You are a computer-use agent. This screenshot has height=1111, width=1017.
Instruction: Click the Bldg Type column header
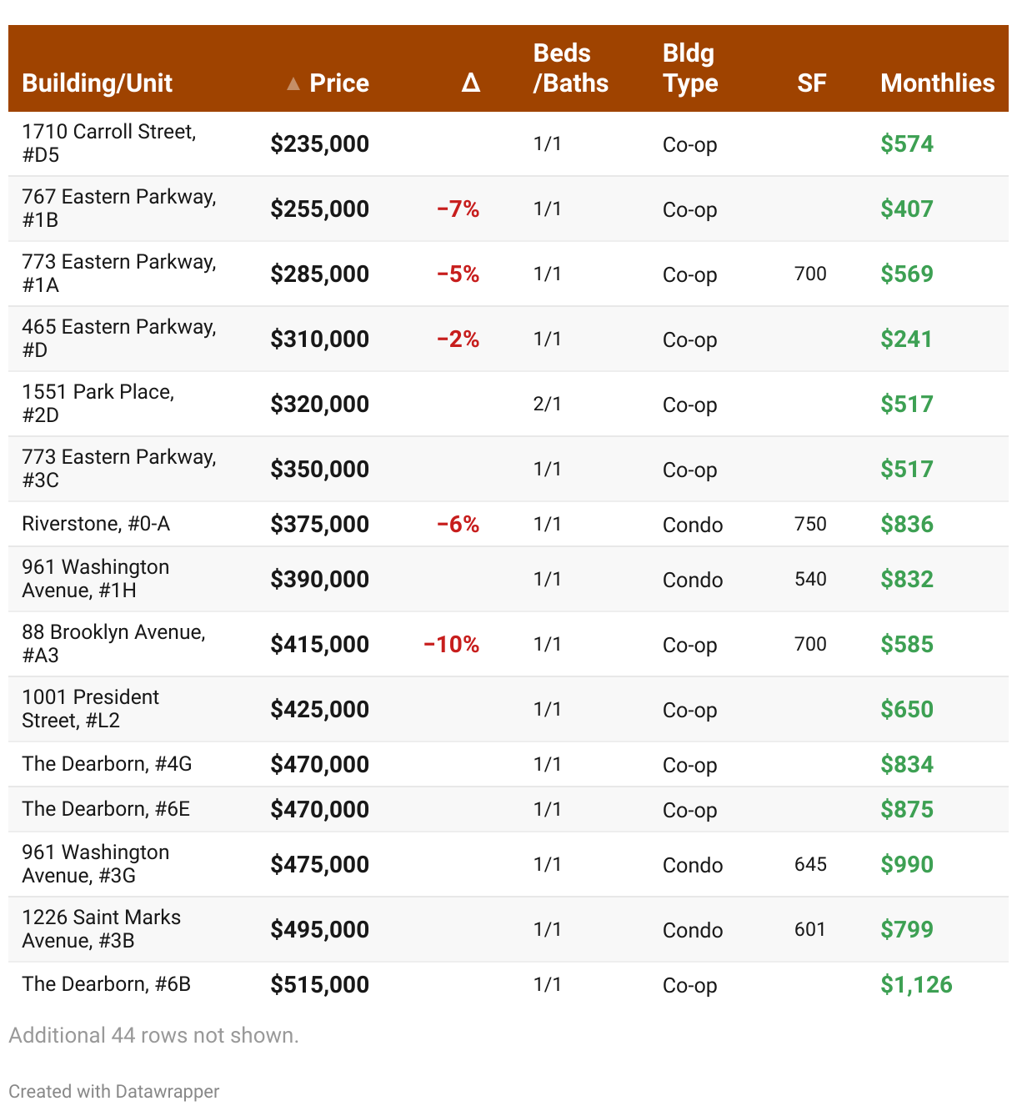(x=689, y=68)
